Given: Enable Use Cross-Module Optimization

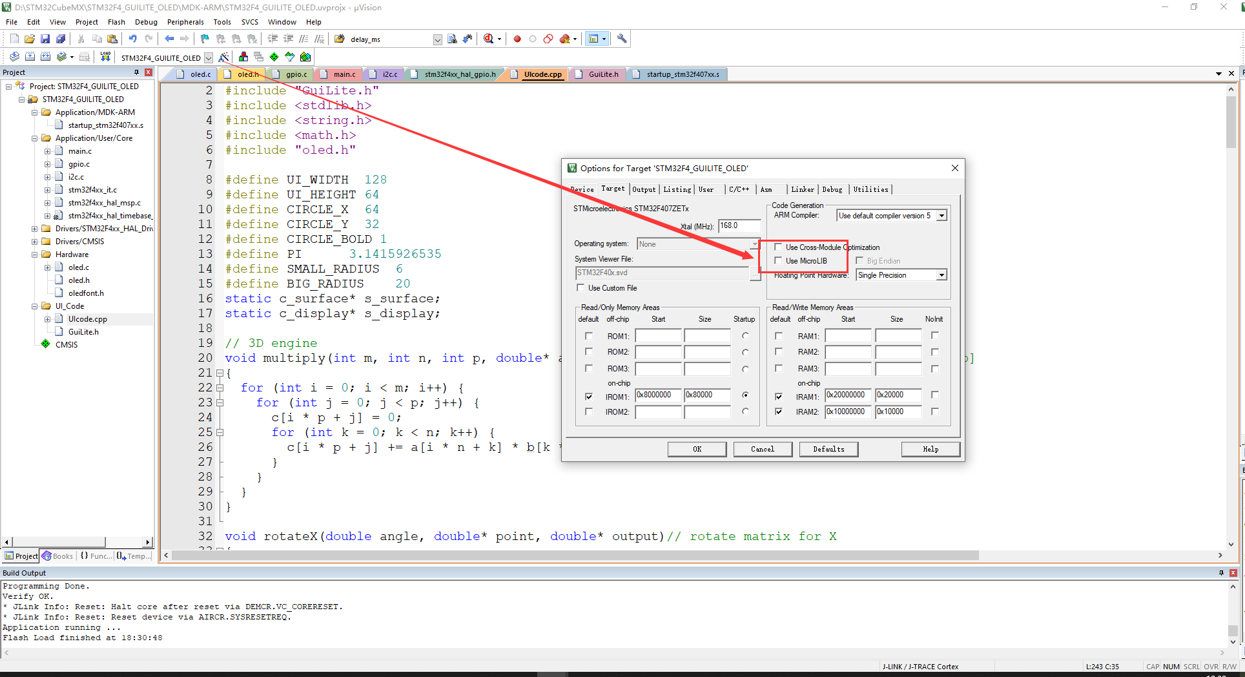Looking at the screenshot, I should [778, 247].
